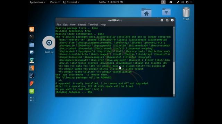Open the Home folder on desktop
This screenshot has width=222, height=124.
146,13
